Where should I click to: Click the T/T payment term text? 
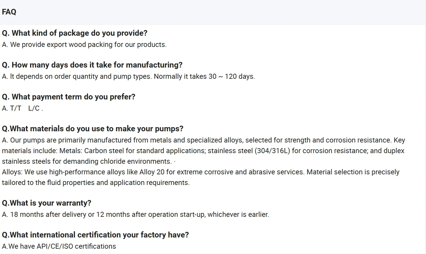[16, 108]
